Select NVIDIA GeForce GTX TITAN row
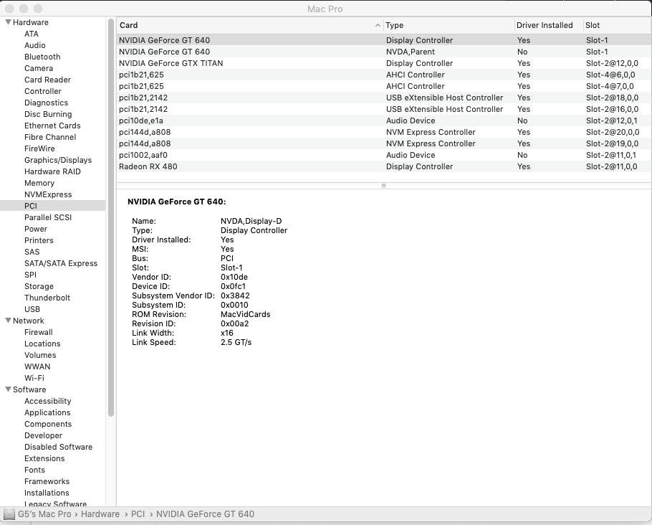 (x=384, y=63)
